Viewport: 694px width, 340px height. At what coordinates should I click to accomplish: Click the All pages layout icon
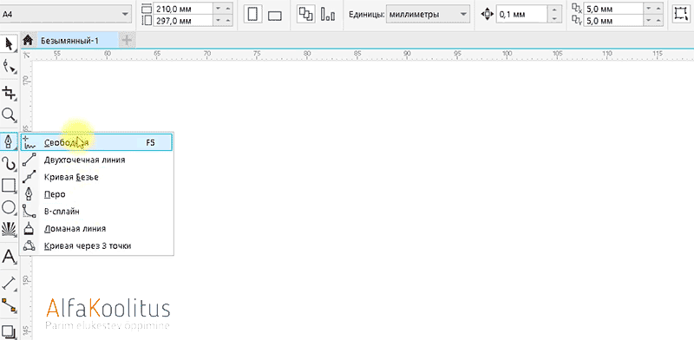click(x=306, y=14)
